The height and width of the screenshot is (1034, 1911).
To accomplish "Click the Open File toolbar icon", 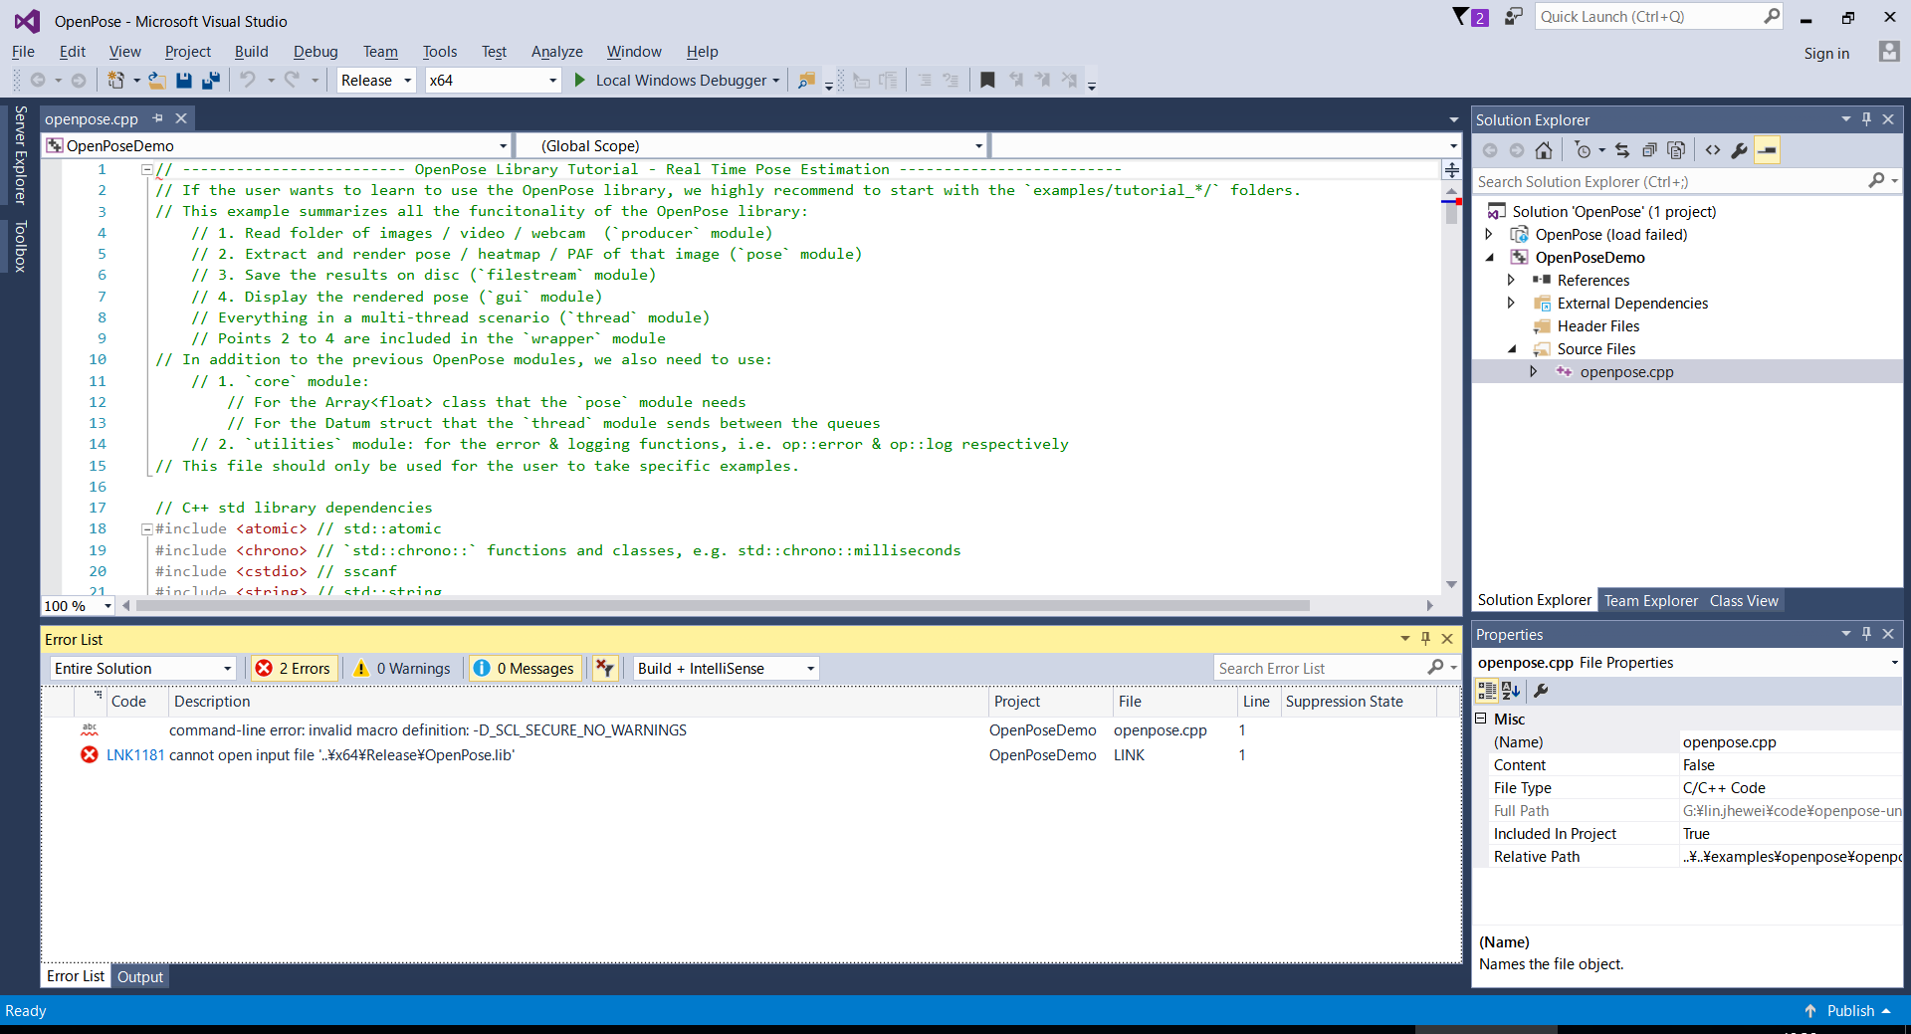I will tap(157, 81).
